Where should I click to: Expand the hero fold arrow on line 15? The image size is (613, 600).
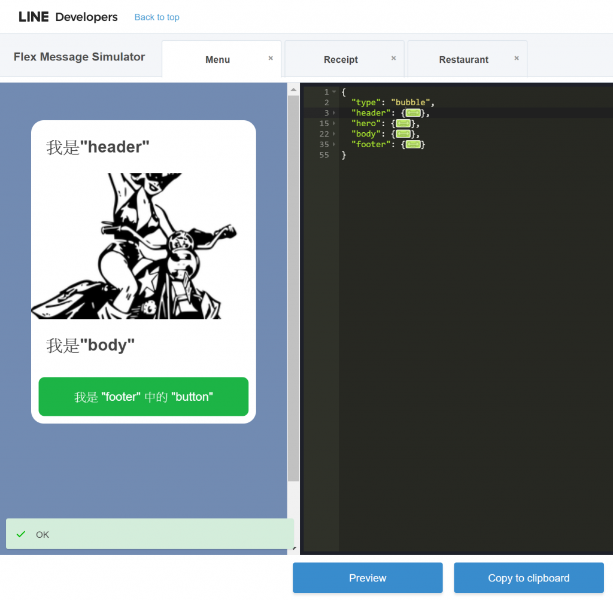tap(334, 123)
